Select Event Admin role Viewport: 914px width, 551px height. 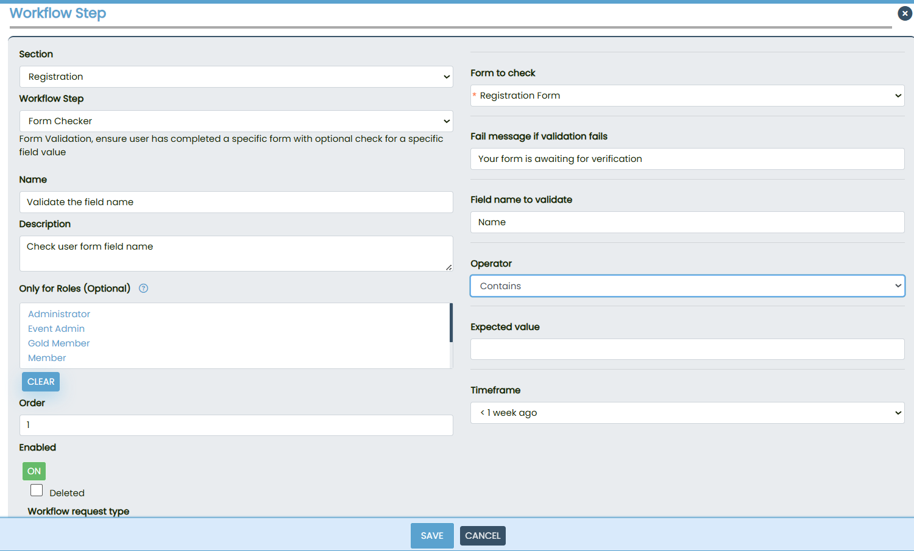[56, 329]
